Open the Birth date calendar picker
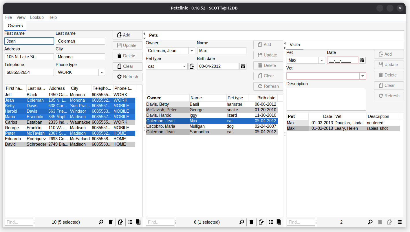 pyautogui.click(x=243, y=66)
